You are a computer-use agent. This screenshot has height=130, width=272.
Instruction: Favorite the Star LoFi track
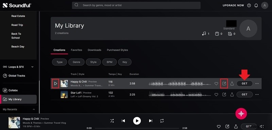point(216,94)
